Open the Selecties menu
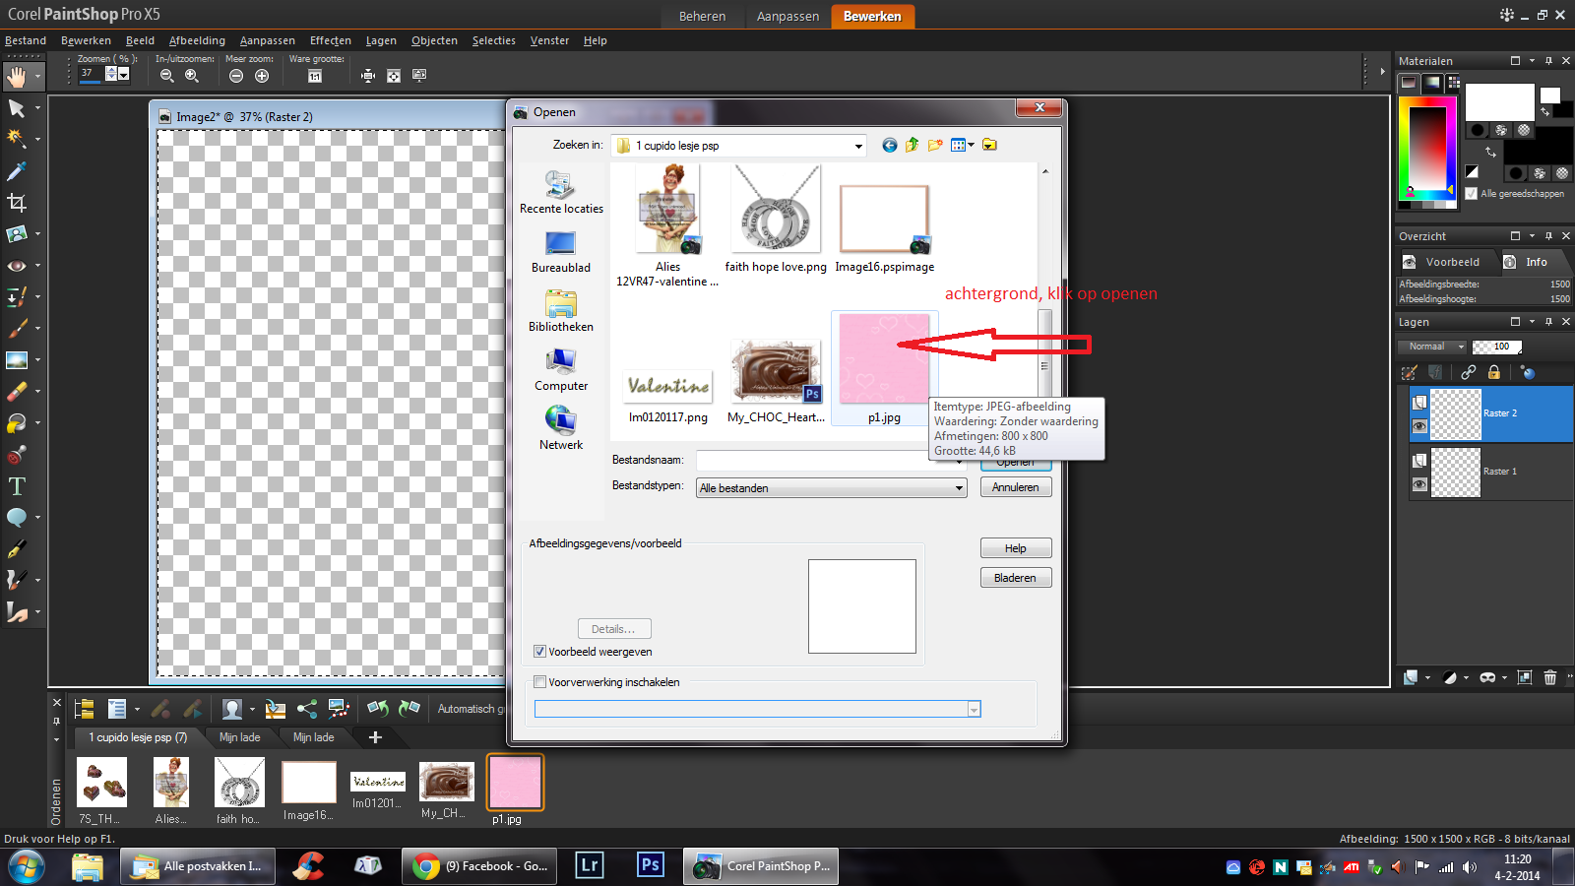Image resolution: width=1575 pixels, height=886 pixels. pyautogui.click(x=494, y=40)
